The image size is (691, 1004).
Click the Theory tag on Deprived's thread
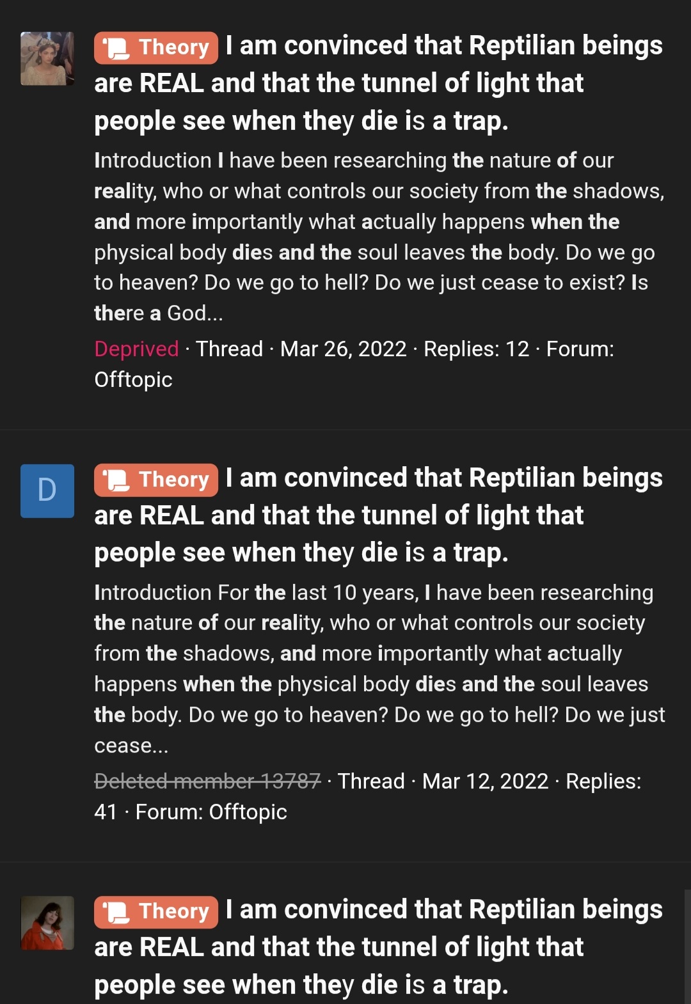[x=155, y=48]
